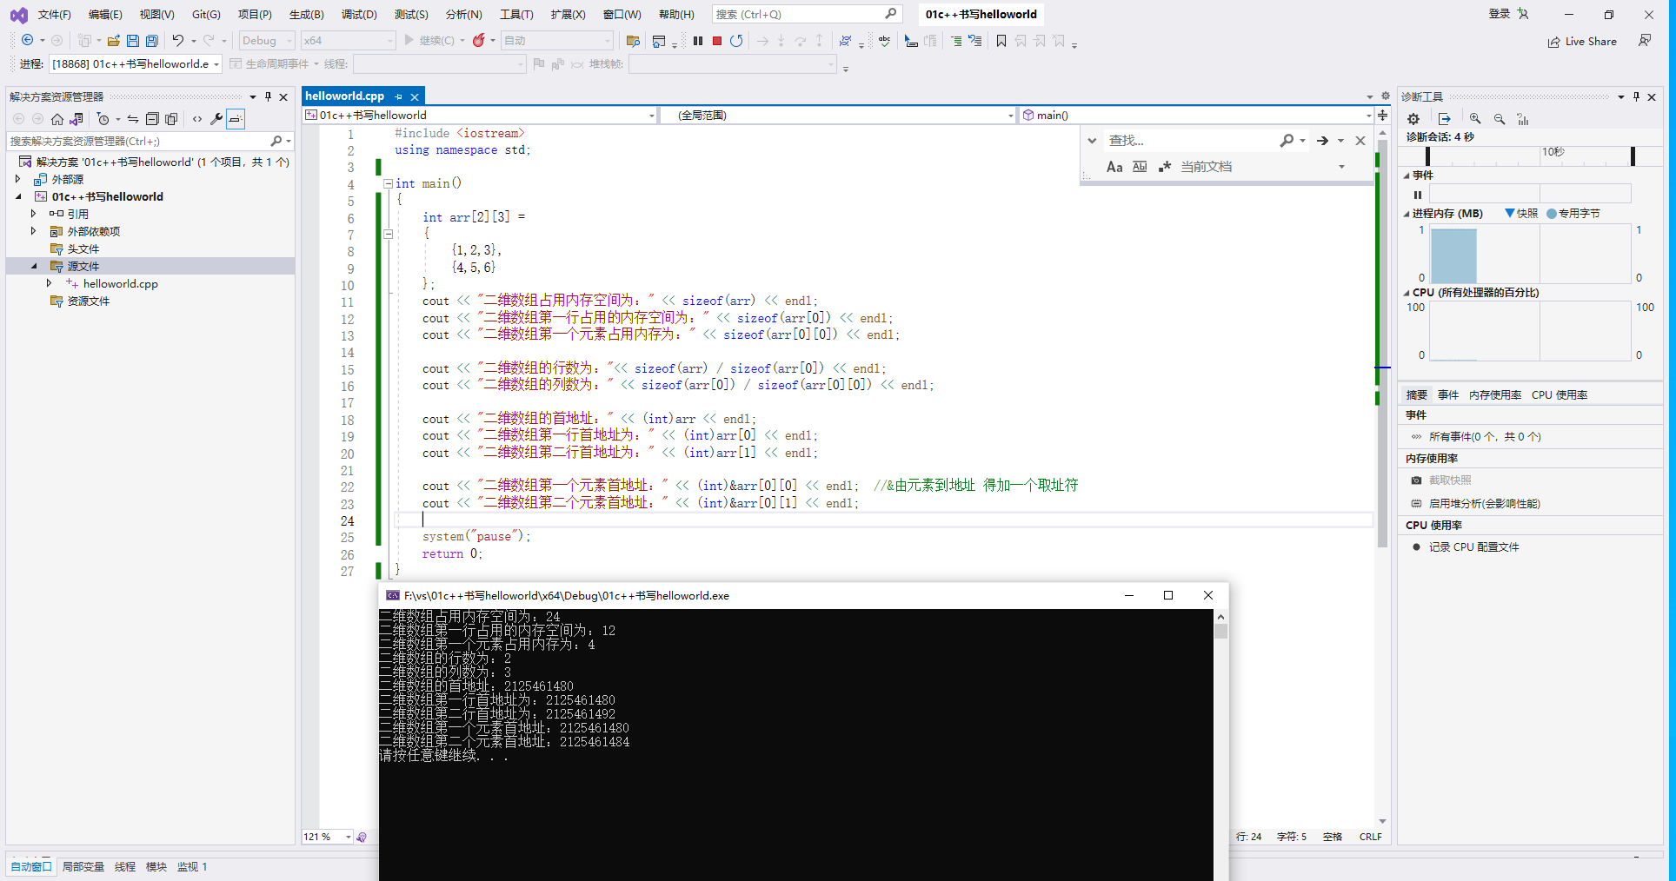This screenshot has height=881, width=1676.
Task: Click the console window vertical scrollbar
Action: 1221,745
